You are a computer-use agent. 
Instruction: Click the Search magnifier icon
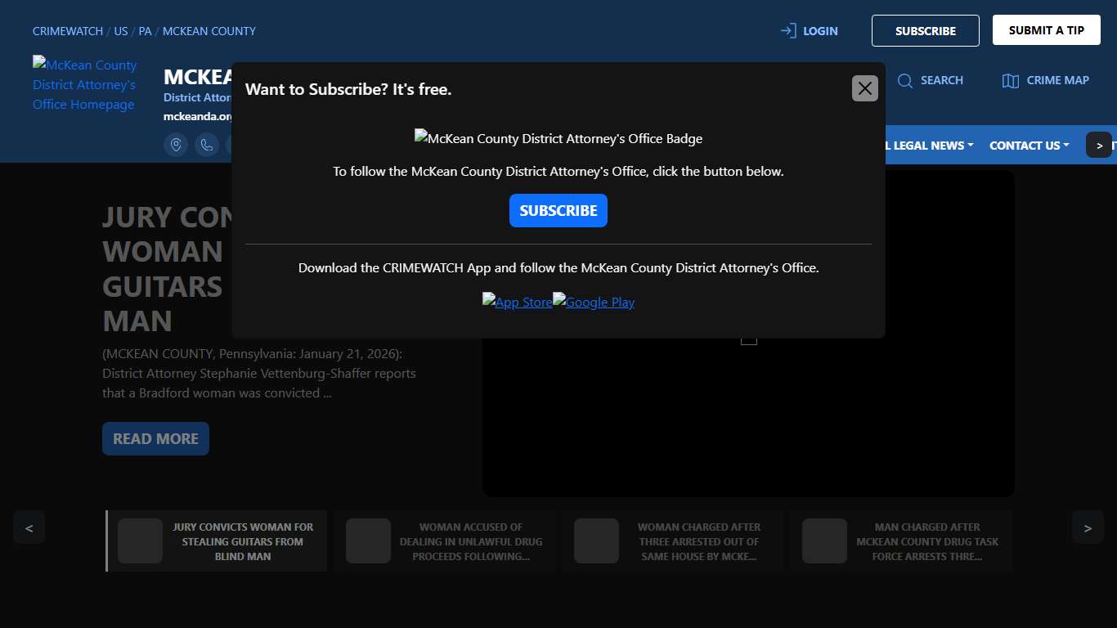click(x=904, y=80)
